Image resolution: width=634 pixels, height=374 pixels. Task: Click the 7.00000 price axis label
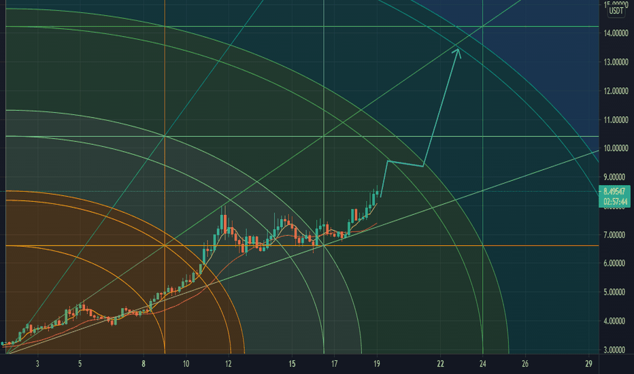614,235
